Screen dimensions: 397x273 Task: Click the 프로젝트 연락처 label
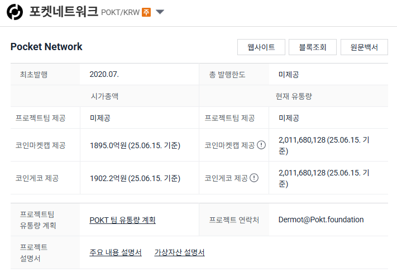234,220
